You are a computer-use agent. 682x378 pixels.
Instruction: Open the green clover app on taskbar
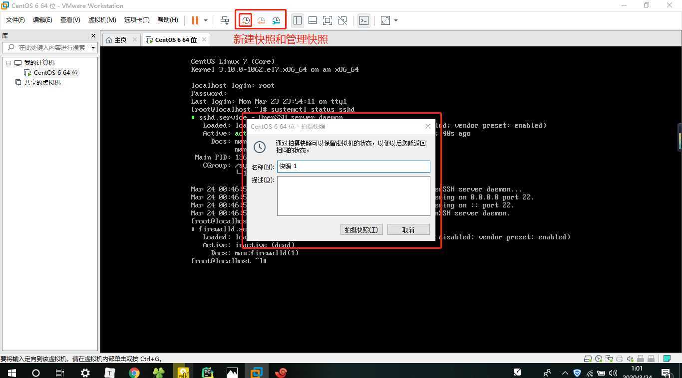[158, 372]
